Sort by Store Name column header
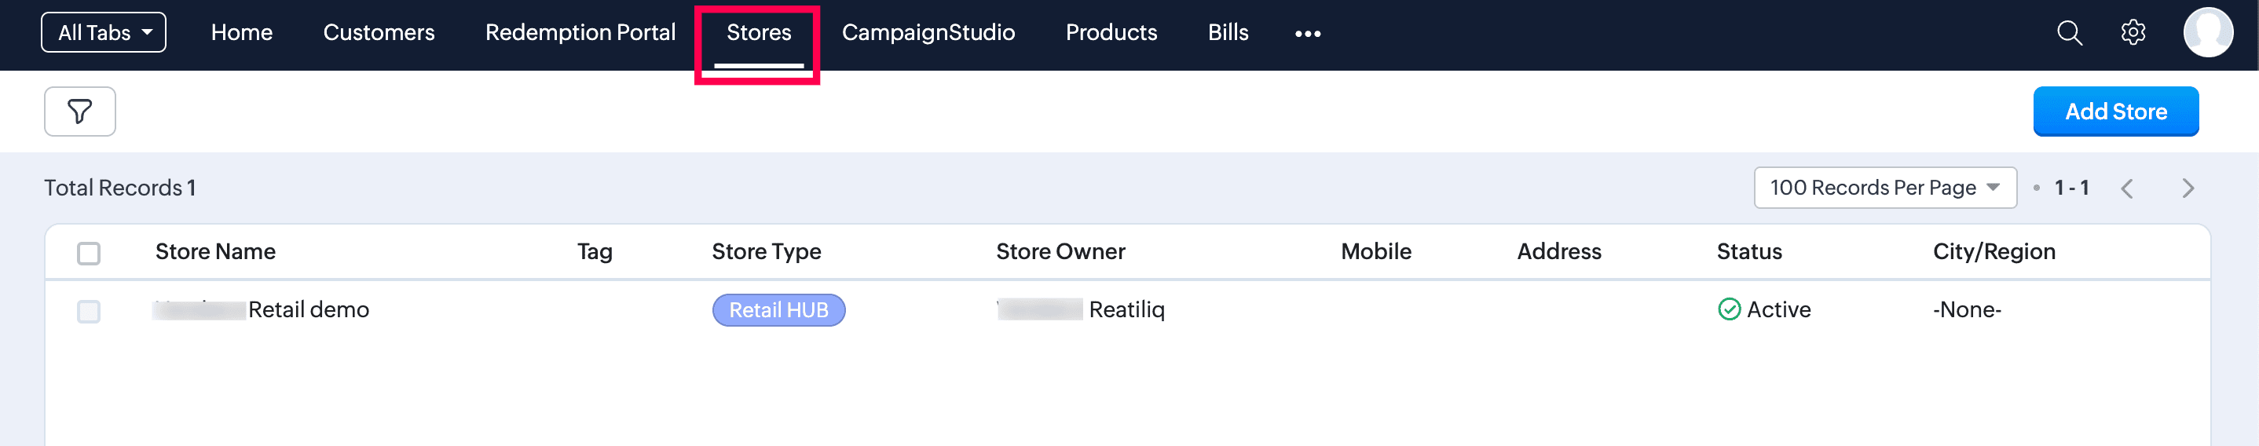The image size is (2259, 446). click(x=215, y=251)
